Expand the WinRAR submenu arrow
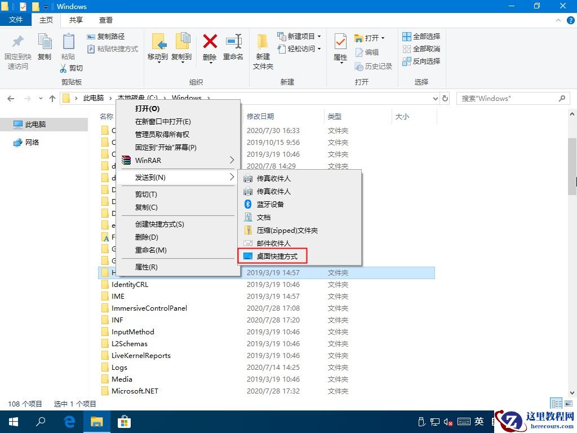Screen dimensions: 577x433 tap(231, 160)
